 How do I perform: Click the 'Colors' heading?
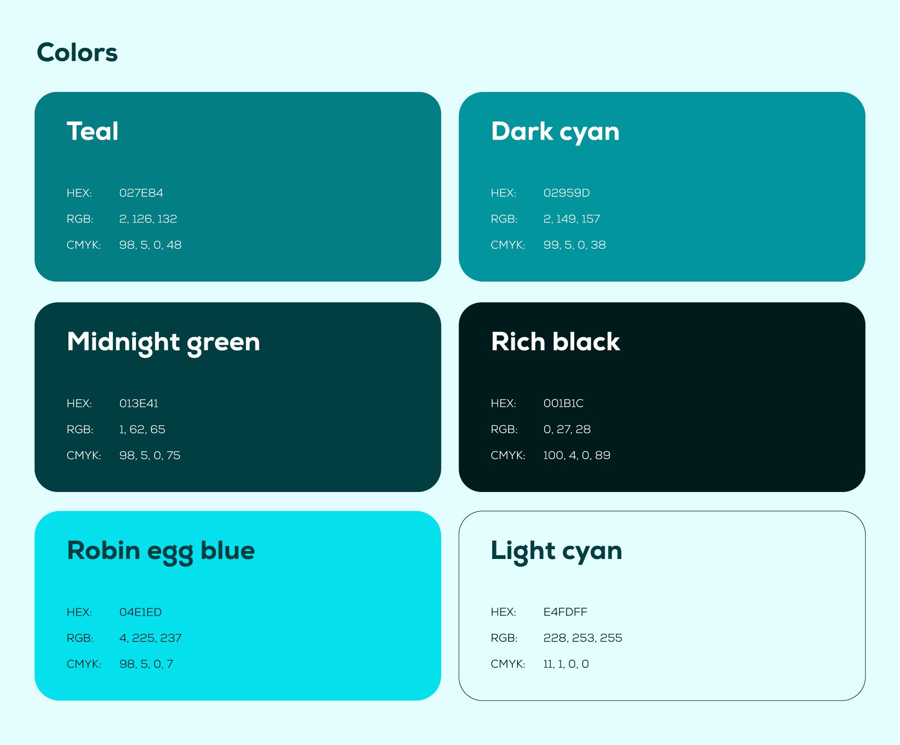click(77, 52)
